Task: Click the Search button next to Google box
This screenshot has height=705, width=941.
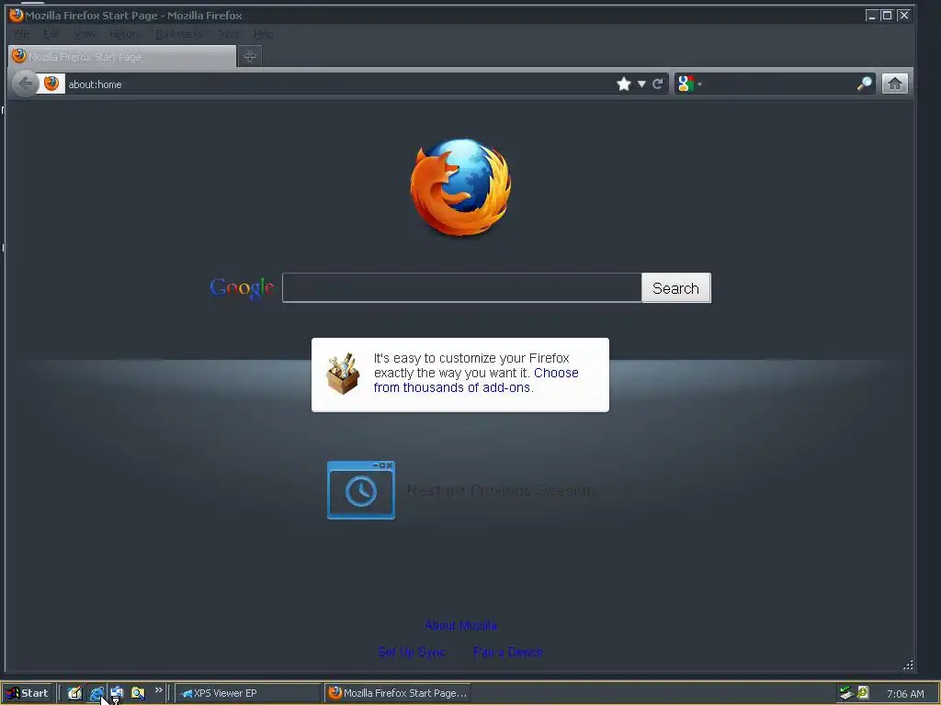Action: click(x=675, y=288)
